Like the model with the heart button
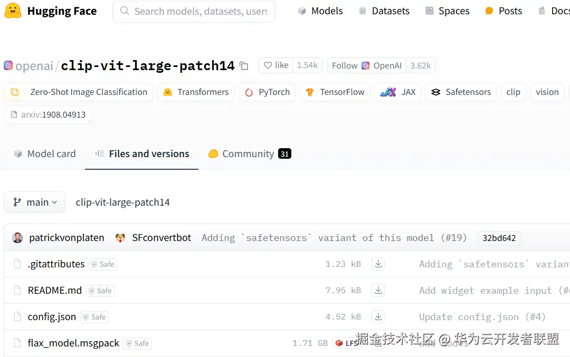 click(x=276, y=65)
